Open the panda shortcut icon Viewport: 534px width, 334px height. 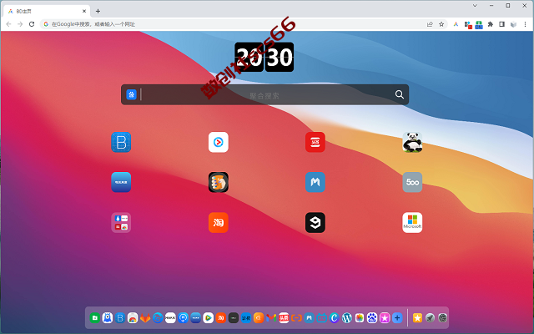tap(412, 142)
